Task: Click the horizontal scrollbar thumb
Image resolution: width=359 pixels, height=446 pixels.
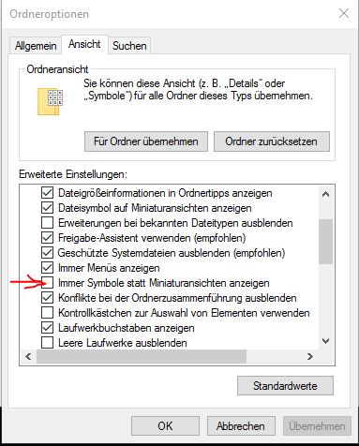Action: click(x=142, y=356)
